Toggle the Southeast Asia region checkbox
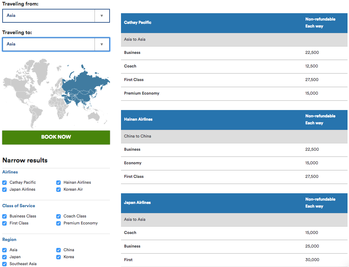This screenshot has width=349, height=267. pyautogui.click(x=4, y=264)
